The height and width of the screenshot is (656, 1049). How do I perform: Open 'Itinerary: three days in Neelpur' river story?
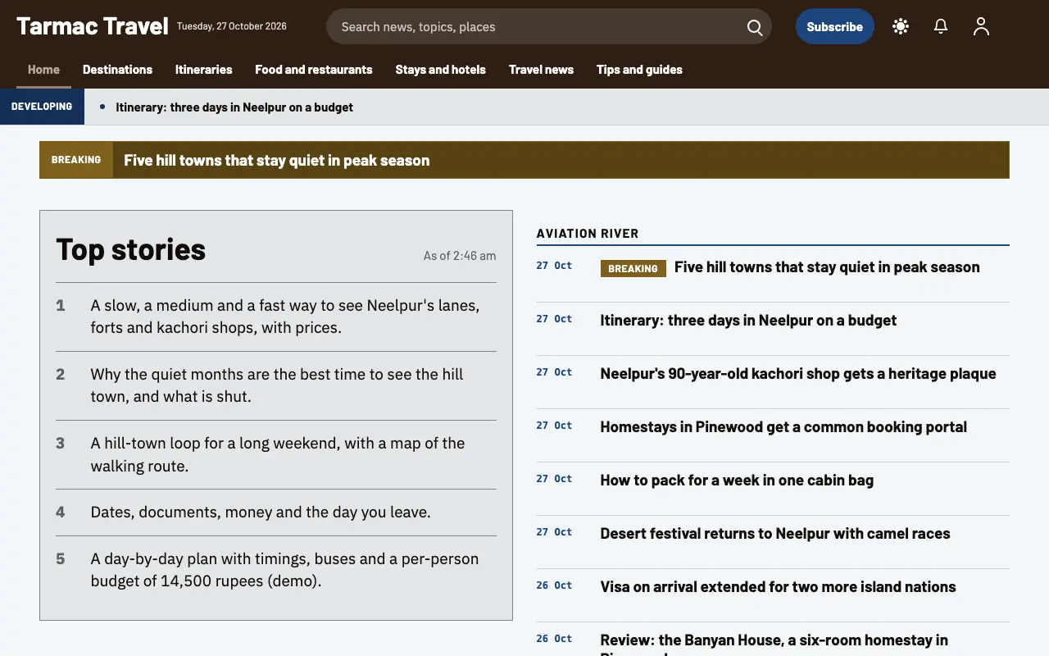click(748, 321)
